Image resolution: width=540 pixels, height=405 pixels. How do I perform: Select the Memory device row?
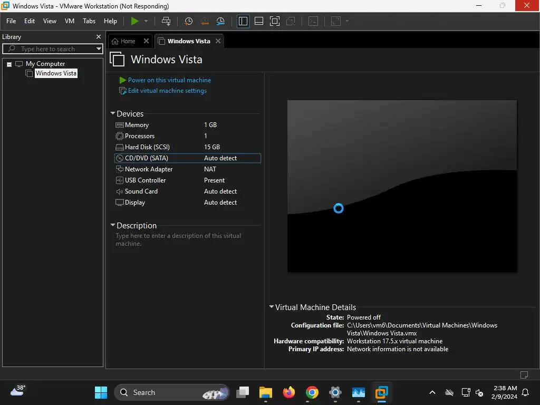click(187, 124)
